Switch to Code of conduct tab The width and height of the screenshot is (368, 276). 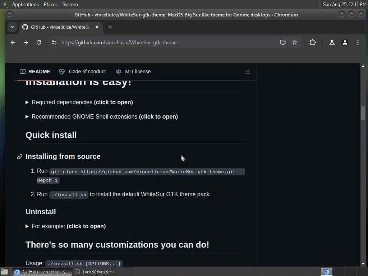82,72
